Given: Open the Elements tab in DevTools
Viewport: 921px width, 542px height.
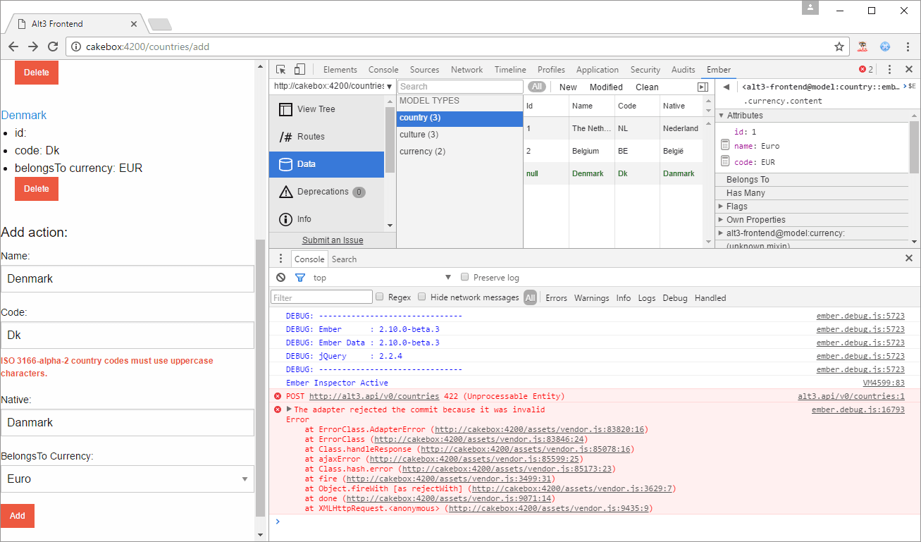Looking at the screenshot, I should coord(340,69).
